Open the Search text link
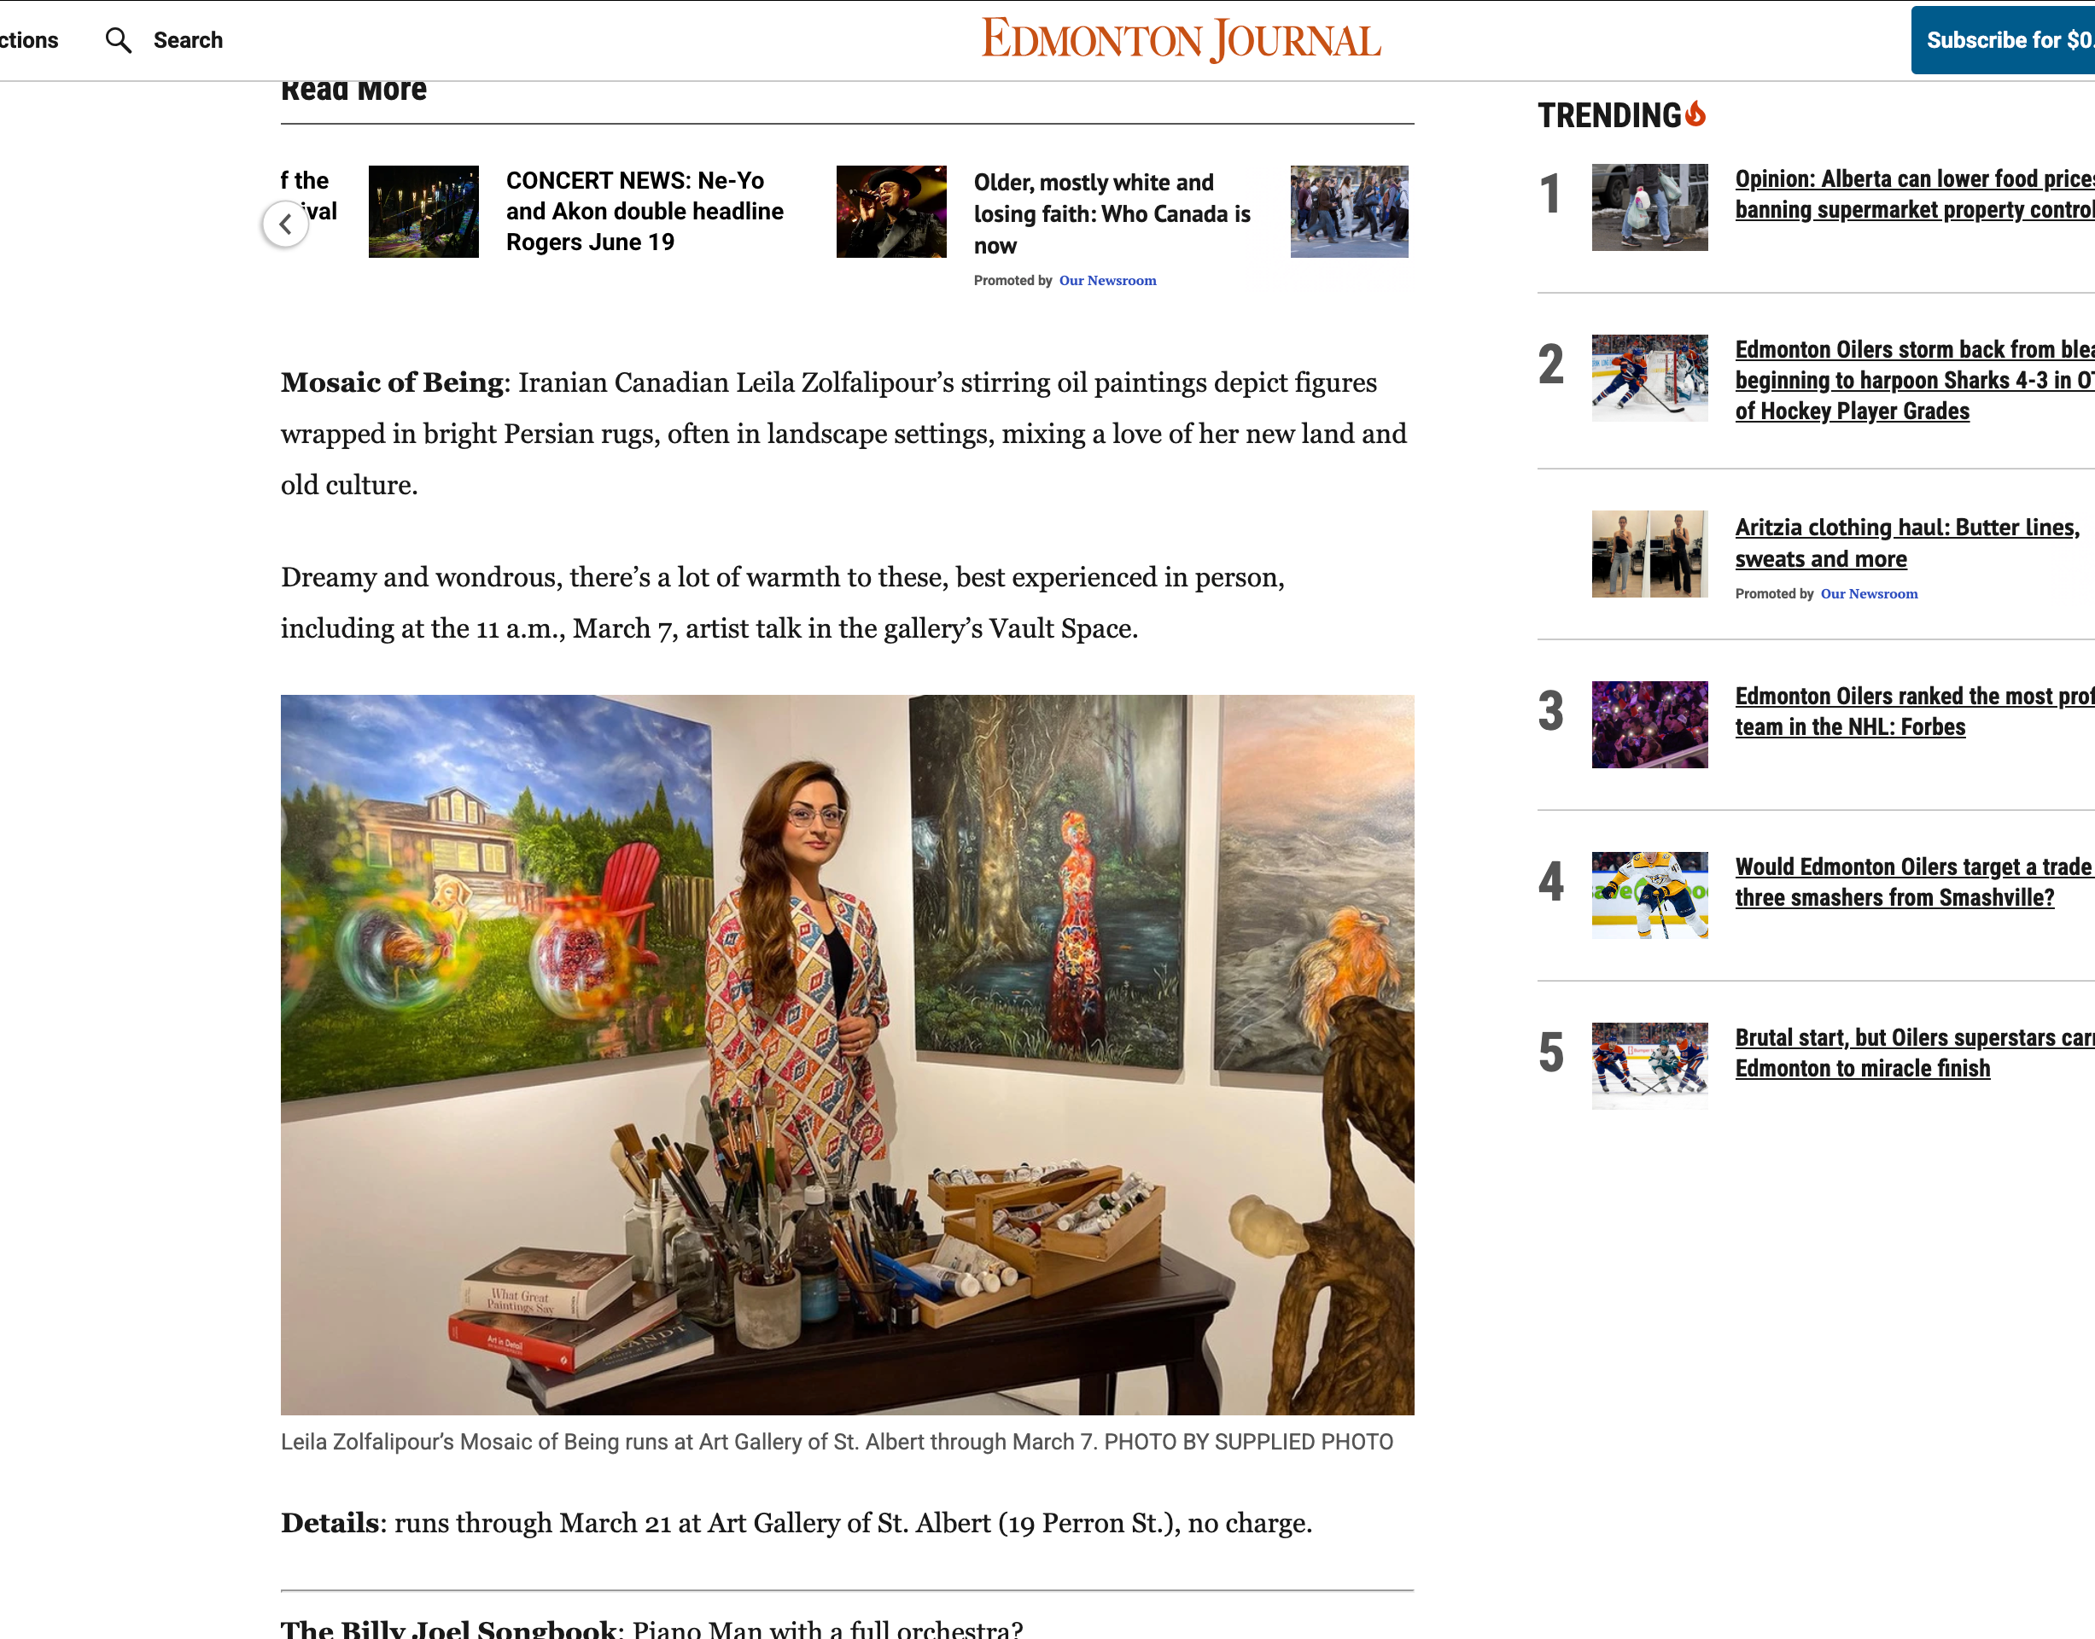2095x1639 pixels. tap(188, 40)
